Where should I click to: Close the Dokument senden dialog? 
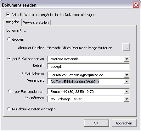136,5
